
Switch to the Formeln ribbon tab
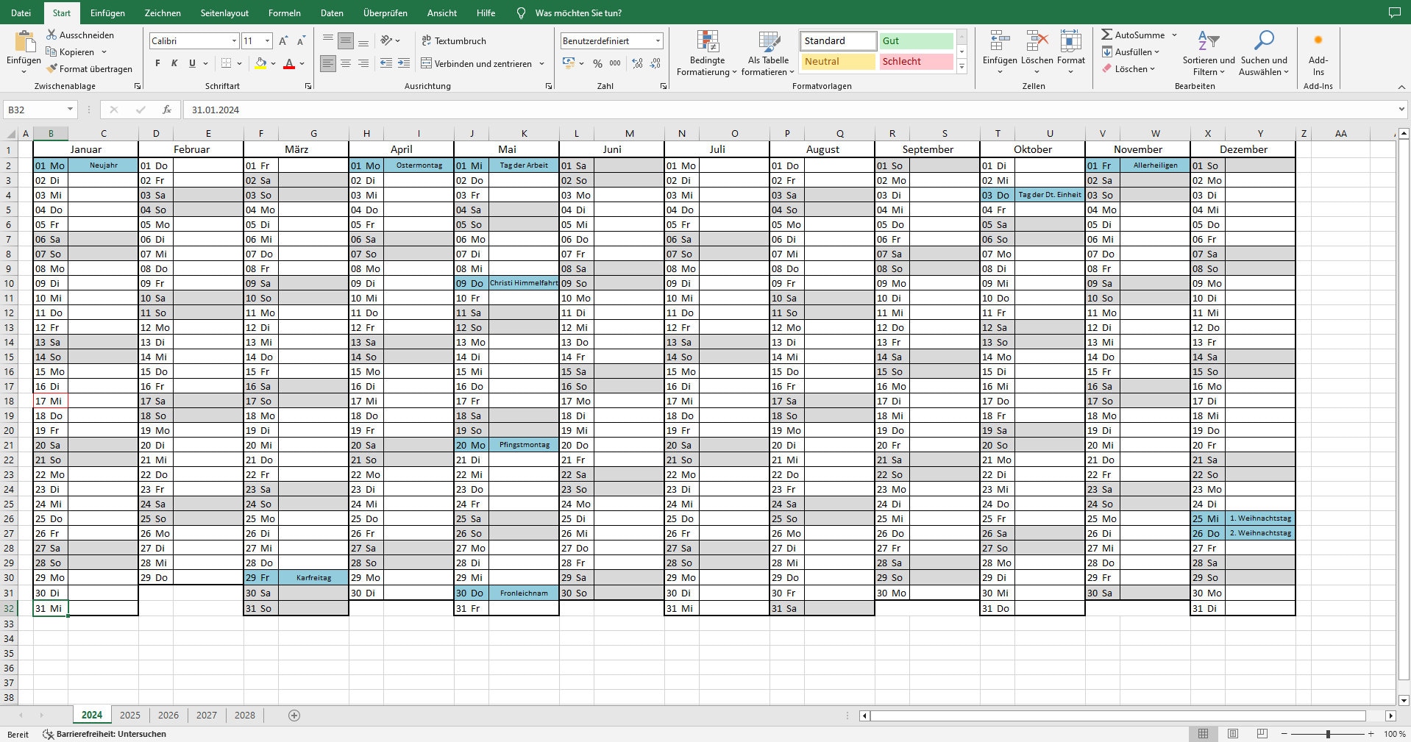[284, 13]
